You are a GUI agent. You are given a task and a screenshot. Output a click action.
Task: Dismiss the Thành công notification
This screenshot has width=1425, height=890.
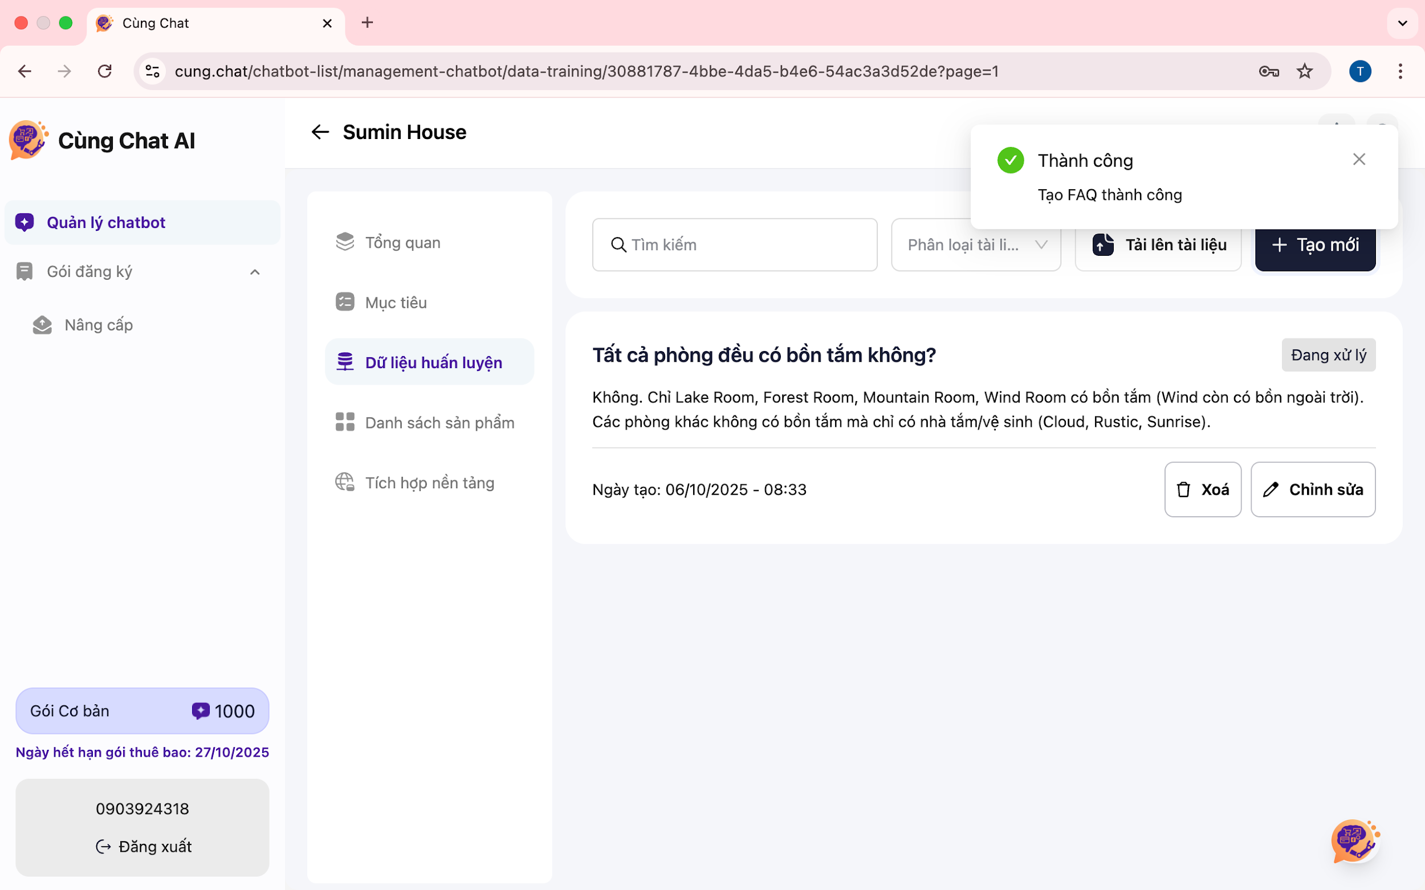tap(1359, 160)
